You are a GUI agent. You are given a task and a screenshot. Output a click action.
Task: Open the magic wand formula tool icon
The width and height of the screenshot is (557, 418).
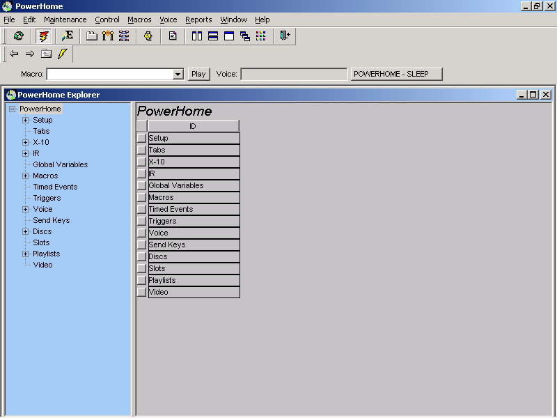tap(67, 36)
